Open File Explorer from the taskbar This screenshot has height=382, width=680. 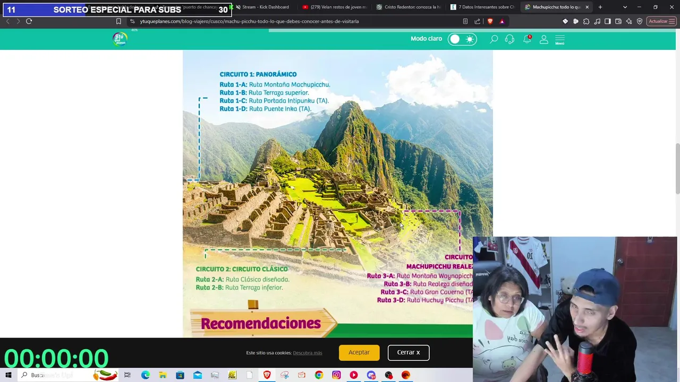coord(163,375)
